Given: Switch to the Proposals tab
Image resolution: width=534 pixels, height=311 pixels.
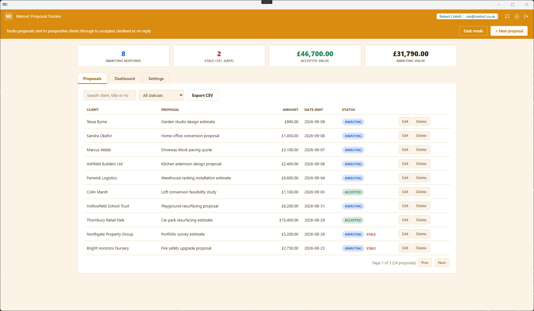Looking at the screenshot, I should click(x=92, y=79).
